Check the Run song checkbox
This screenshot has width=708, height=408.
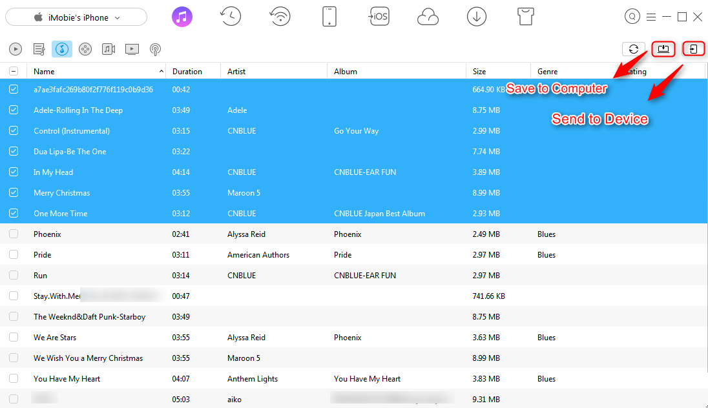coord(14,275)
